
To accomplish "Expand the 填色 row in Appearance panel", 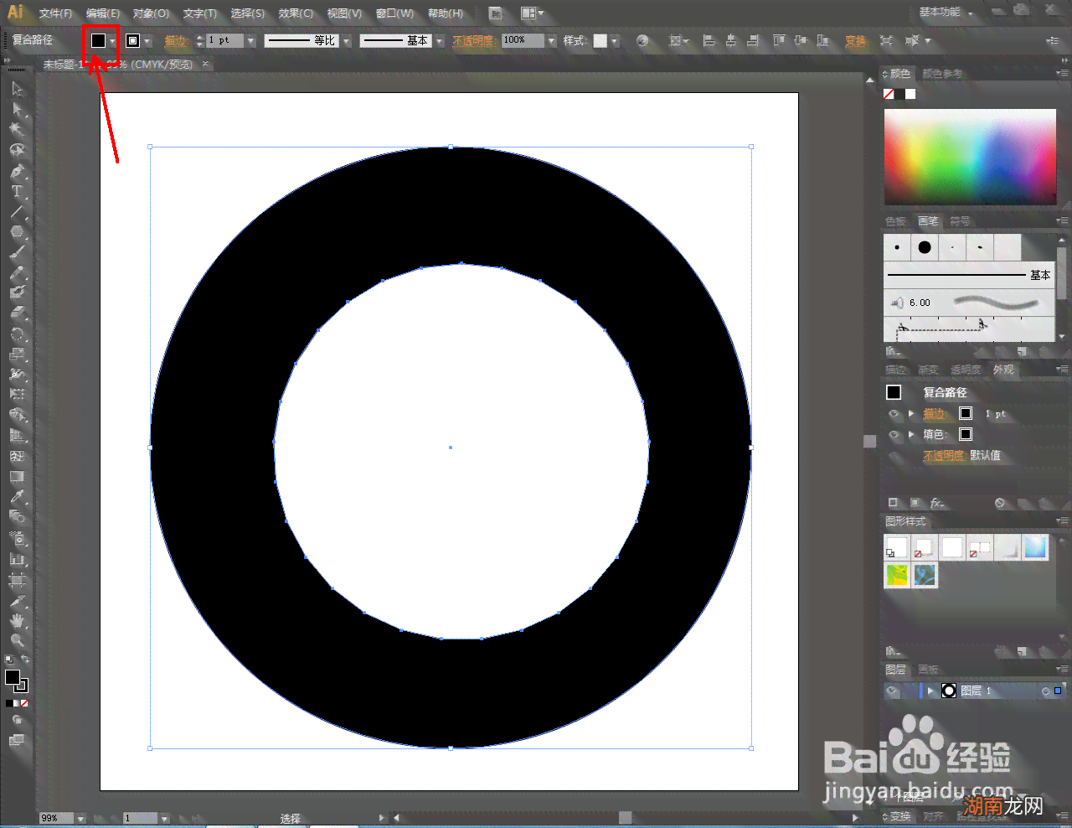I will pyautogui.click(x=911, y=434).
